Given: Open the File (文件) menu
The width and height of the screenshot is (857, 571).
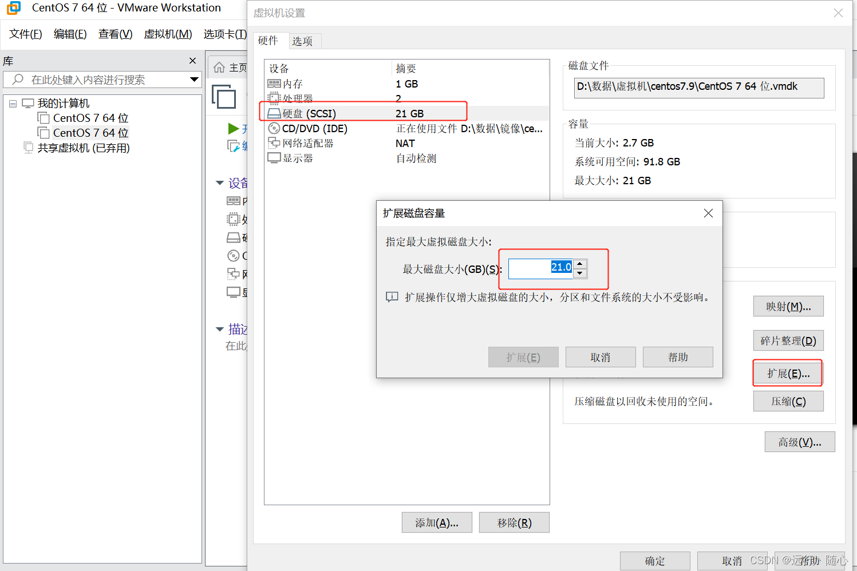Looking at the screenshot, I should (x=26, y=34).
